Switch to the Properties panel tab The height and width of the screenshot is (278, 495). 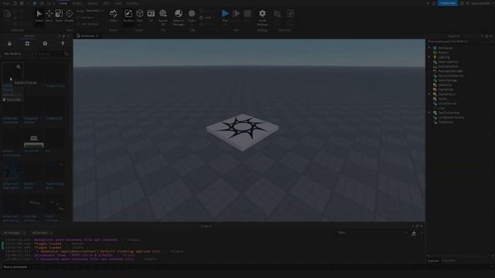pos(449,261)
